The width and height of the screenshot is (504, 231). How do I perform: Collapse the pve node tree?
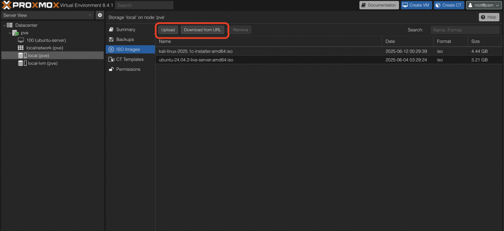tap(10, 33)
